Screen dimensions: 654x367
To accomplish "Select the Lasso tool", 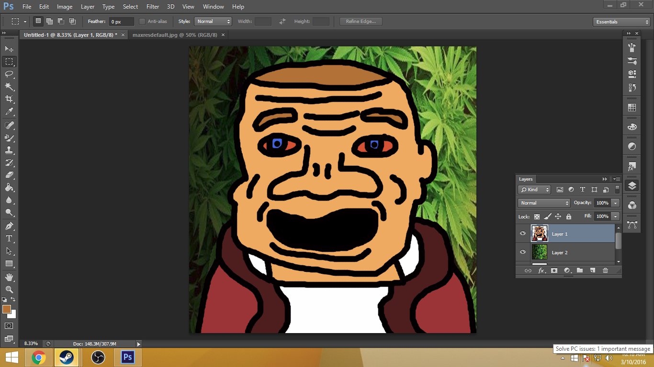I will click(9, 74).
